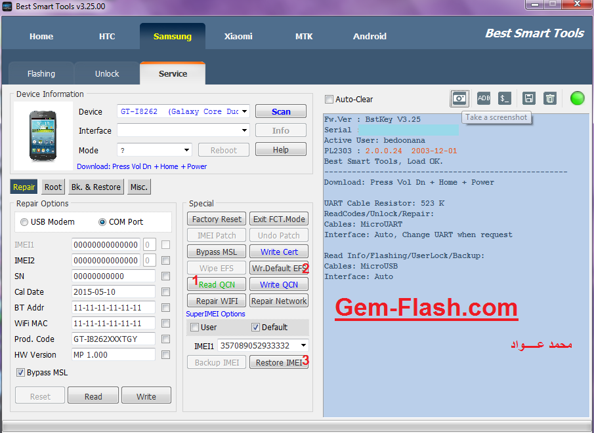The width and height of the screenshot is (594, 433).
Task: Tick the IMEI2 row checkbox
Action: [165, 261]
